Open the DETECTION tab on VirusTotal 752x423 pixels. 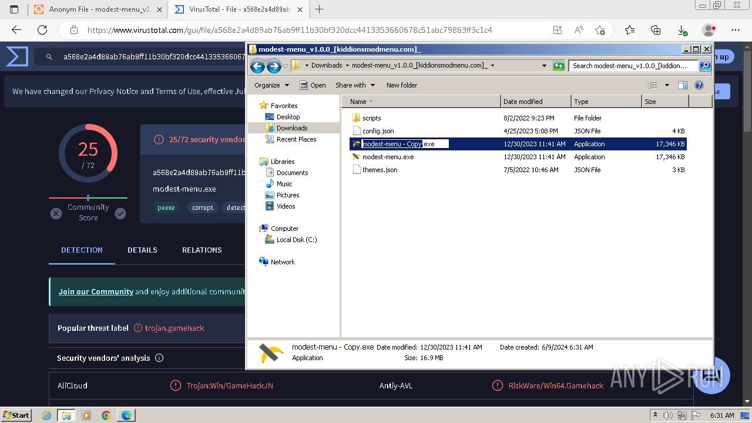[82, 250]
